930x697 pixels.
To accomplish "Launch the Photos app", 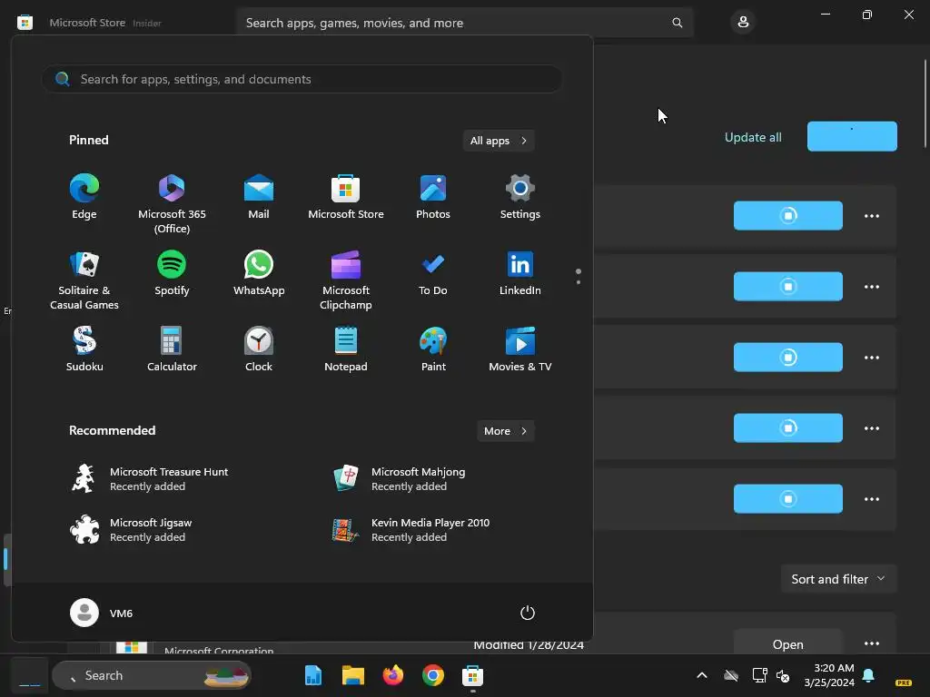I will [433, 197].
